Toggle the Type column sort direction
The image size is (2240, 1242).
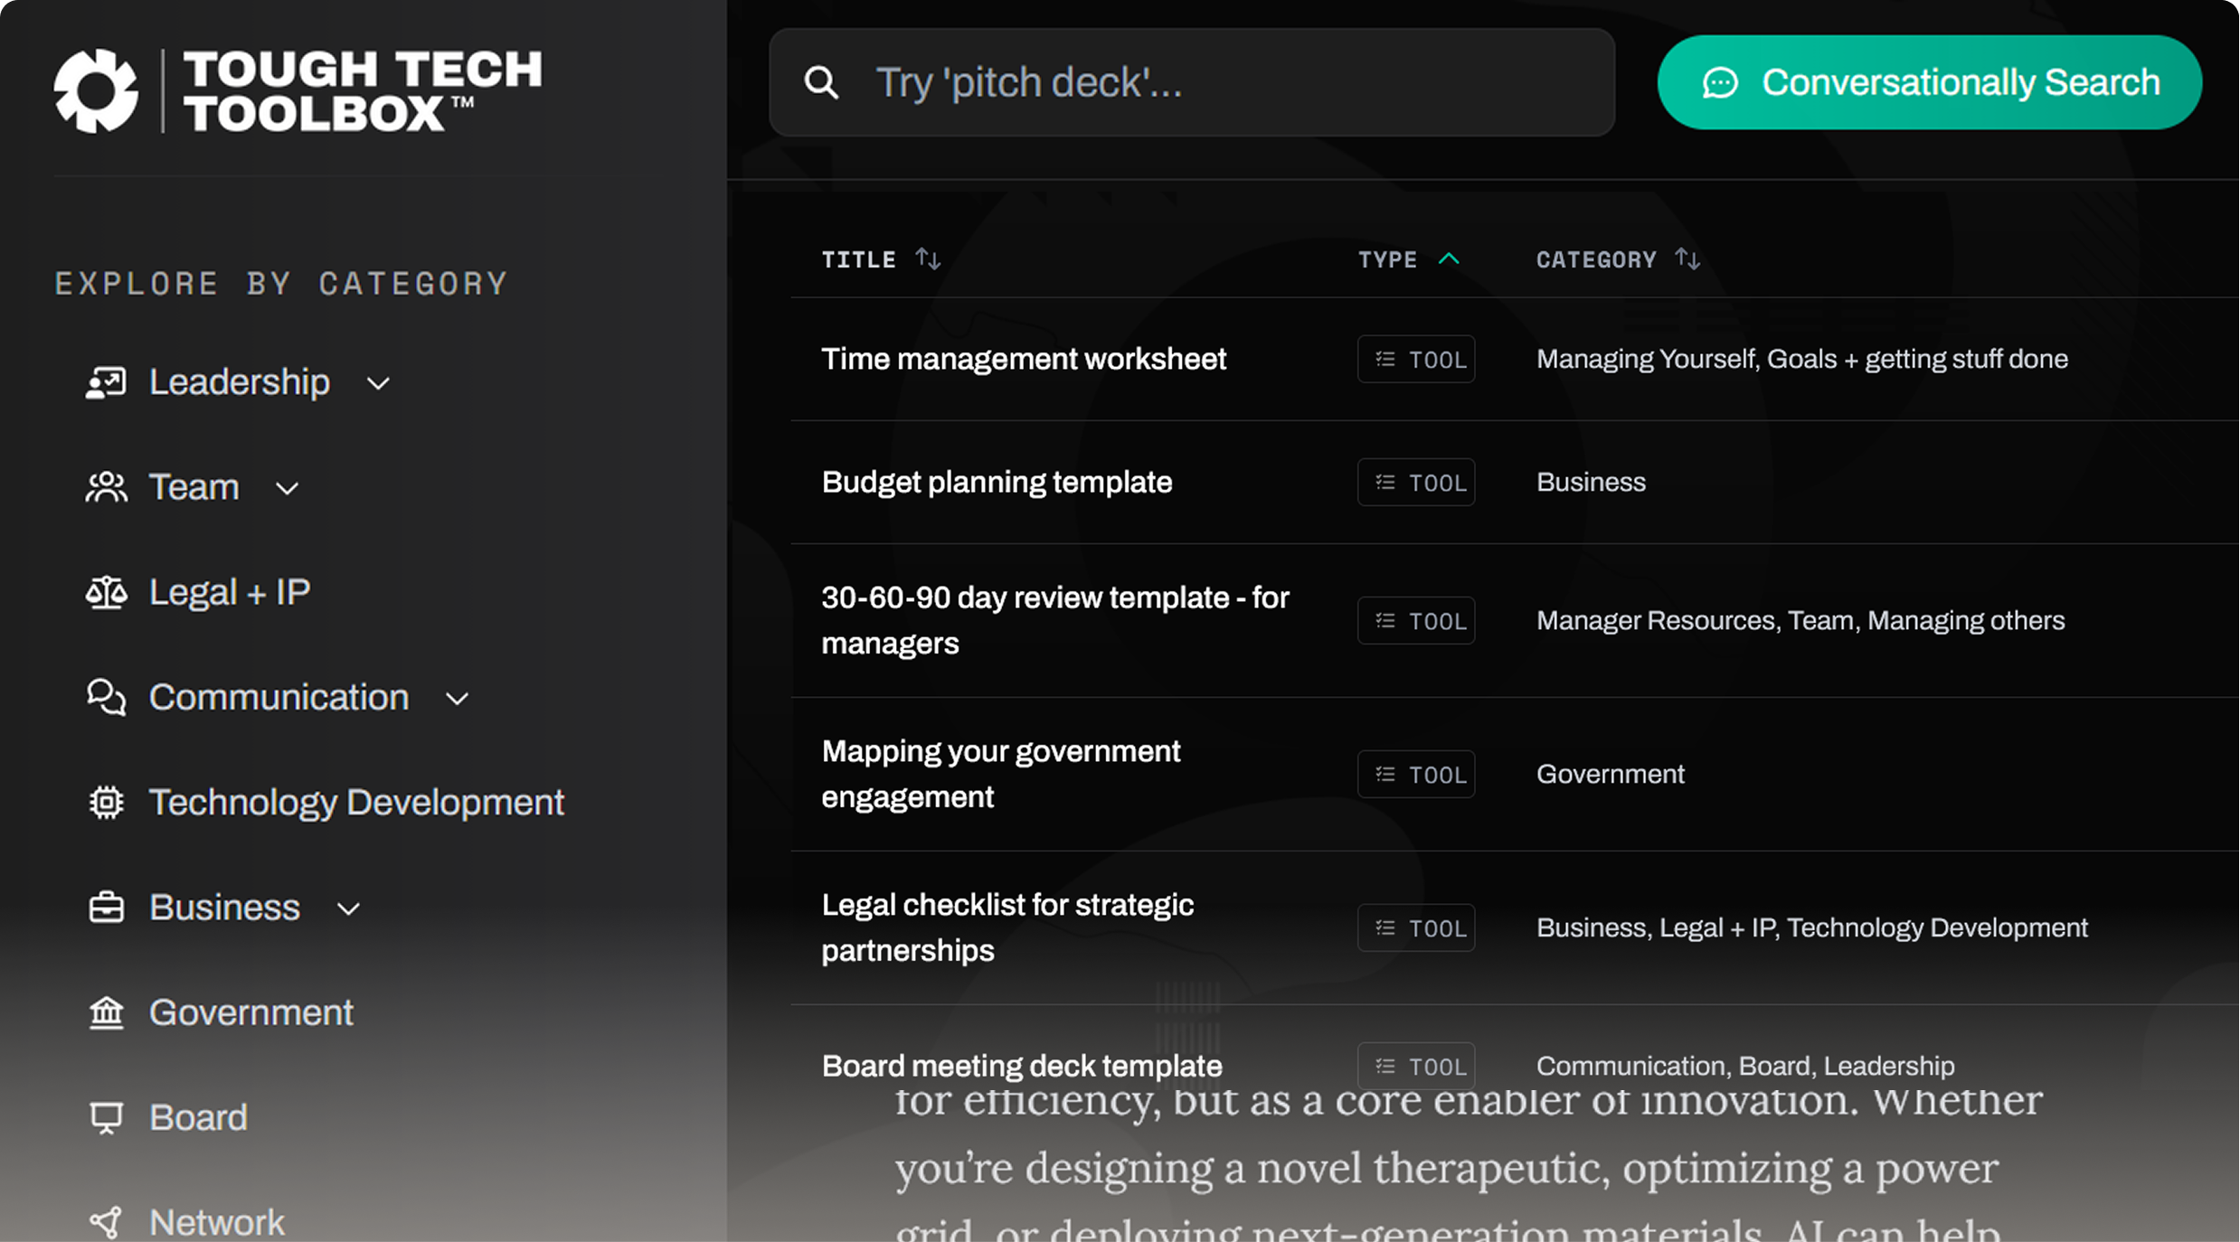pos(1449,259)
